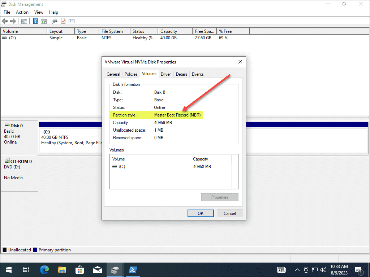The height and width of the screenshot is (277, 370).
Task: Sort by the Volume column header
Action: coord(24,31)
